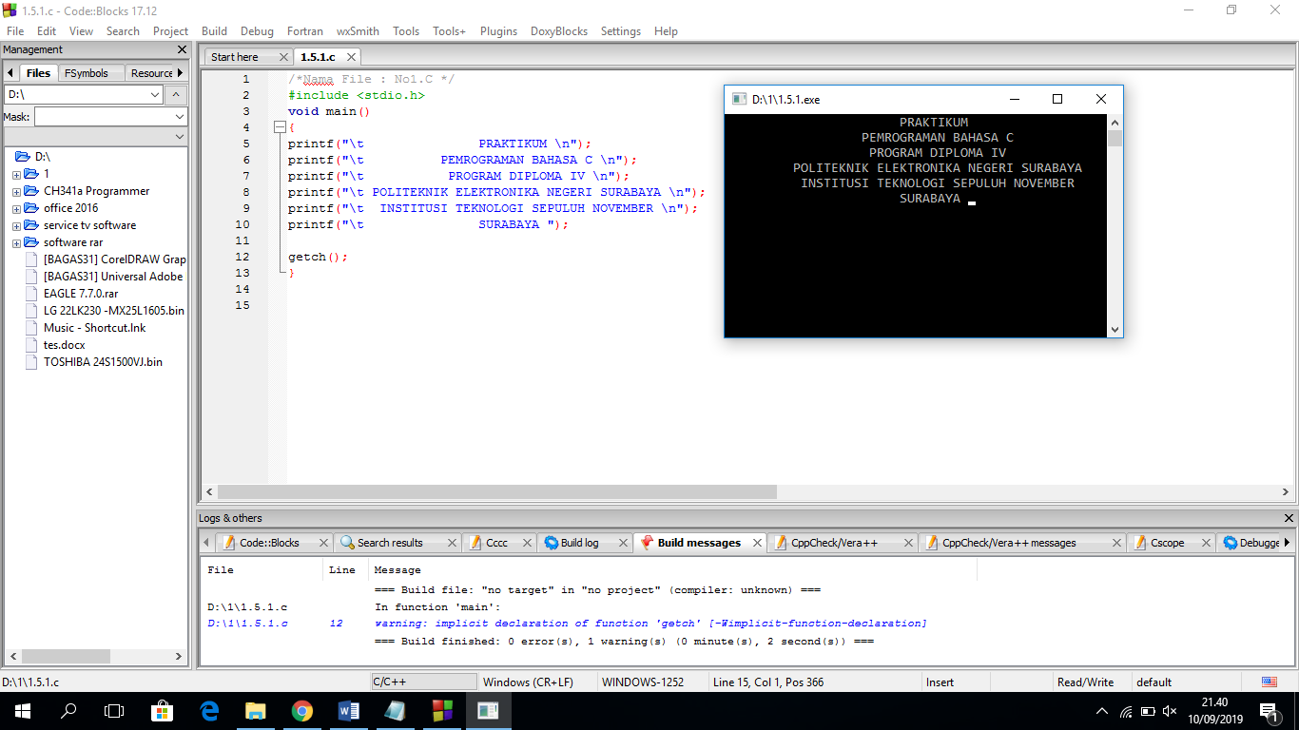
Task: Open the Edit menu
Action: (x=47, y=31)
